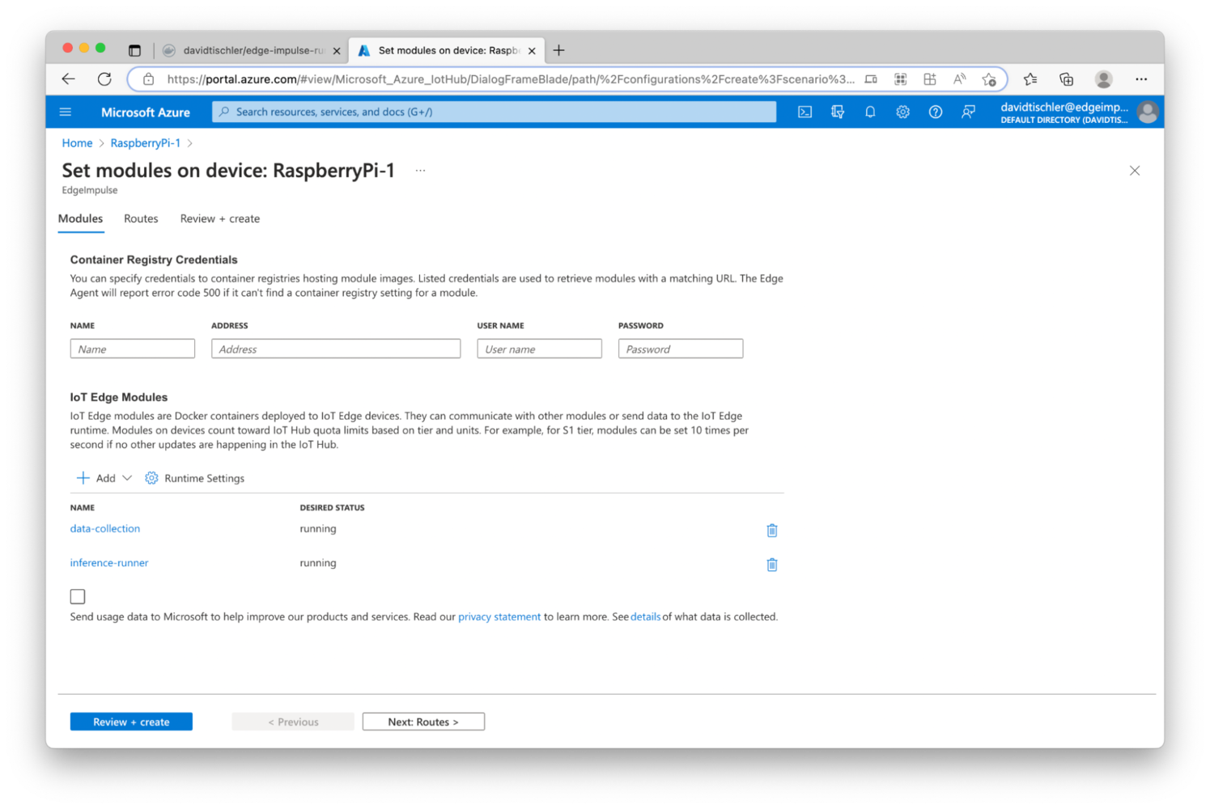This screenshot has width=1210, height=809.
Task: Open the Azure portal hamburger menu
Action: click(x=66, y=112)
